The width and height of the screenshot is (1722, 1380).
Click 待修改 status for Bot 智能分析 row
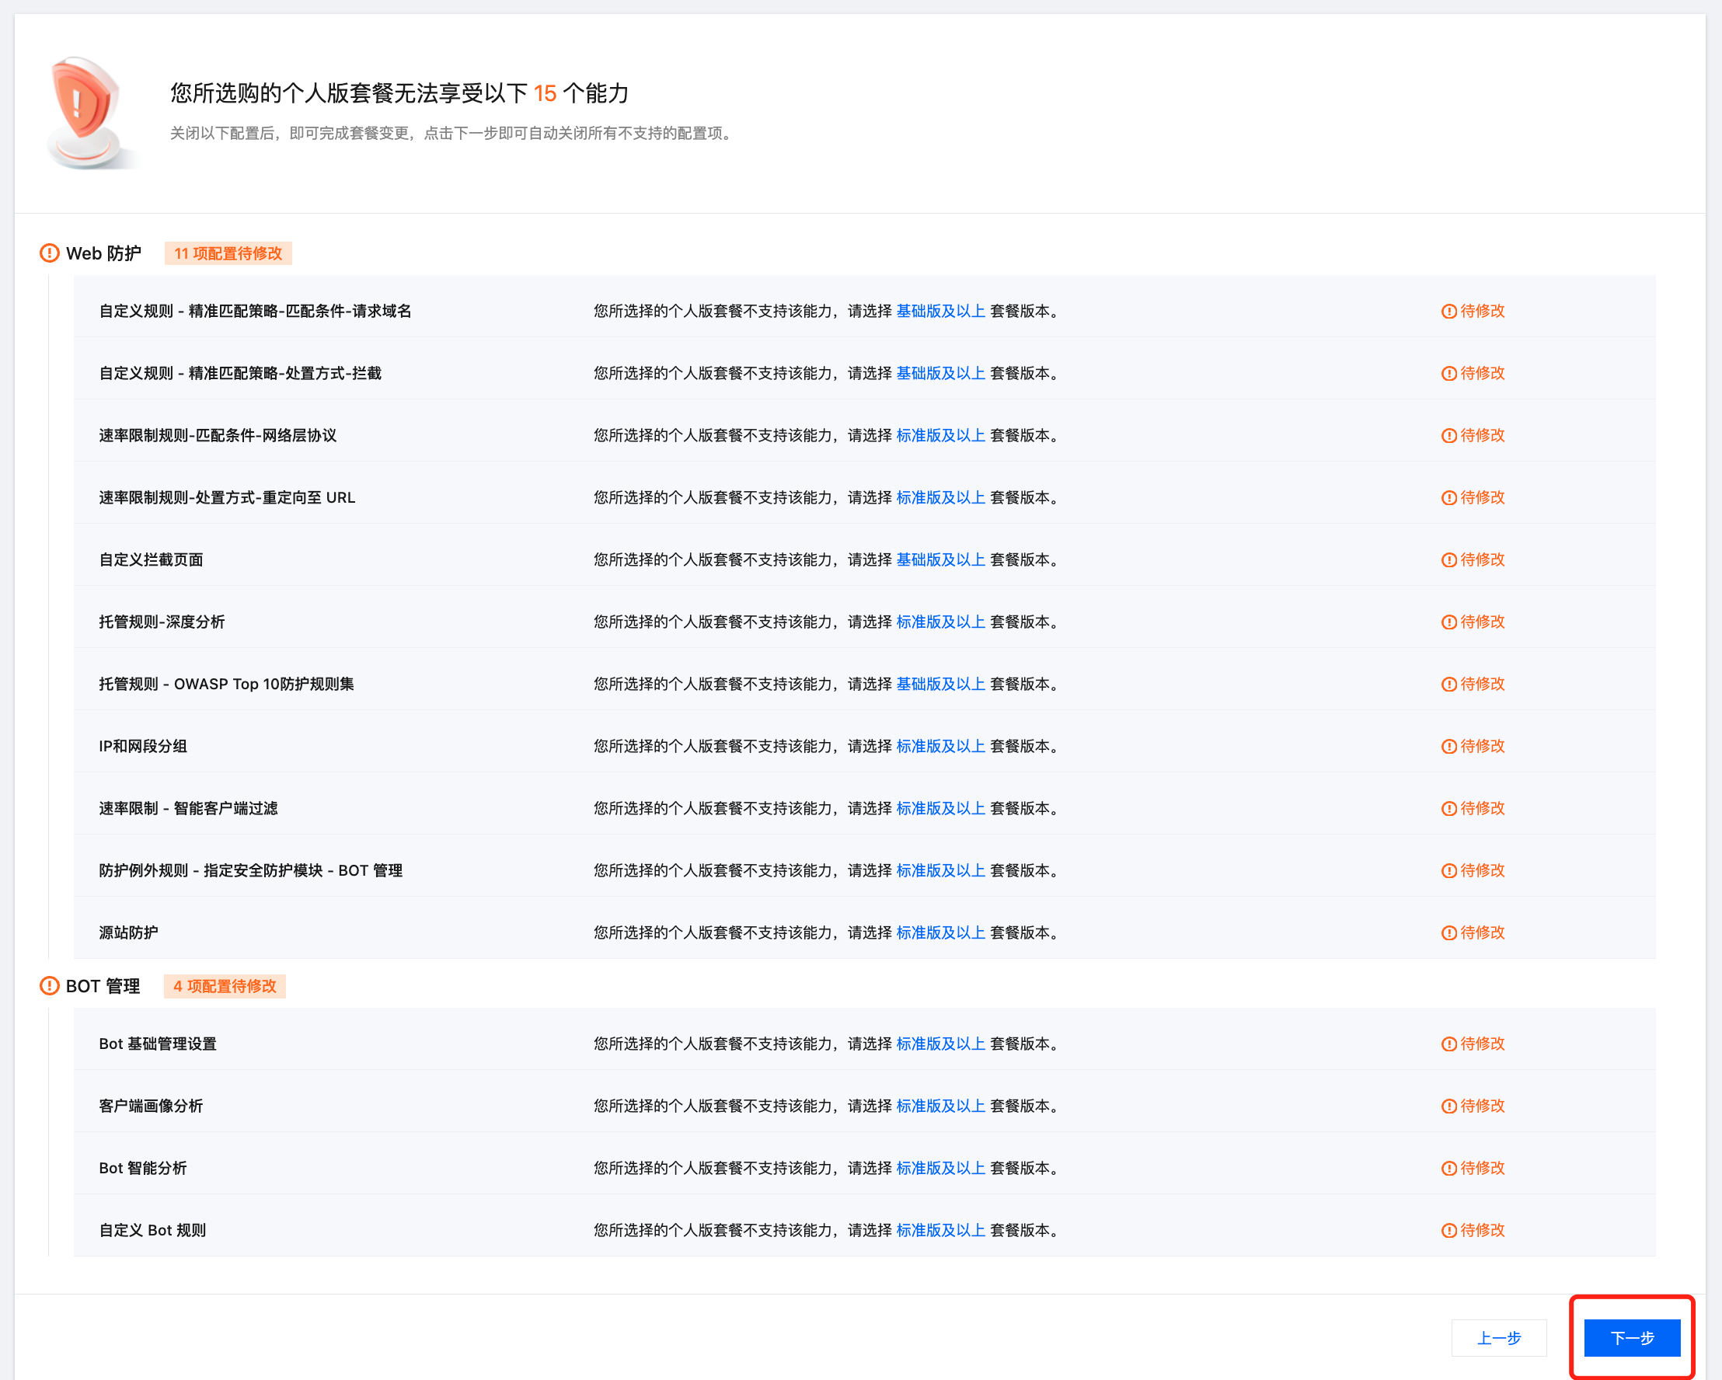1482,1169
